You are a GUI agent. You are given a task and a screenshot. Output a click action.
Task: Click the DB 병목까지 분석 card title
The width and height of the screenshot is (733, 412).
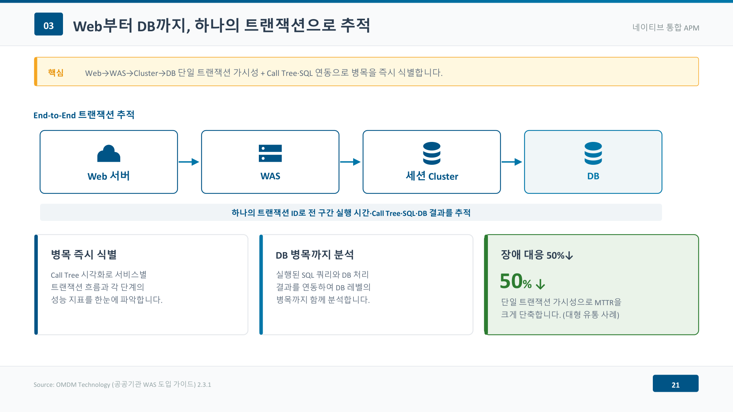click(x=315, y=254)
